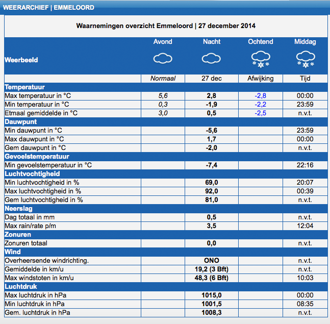Select the Dauwpunt section header
330x324 pixels.
[20, 122]
